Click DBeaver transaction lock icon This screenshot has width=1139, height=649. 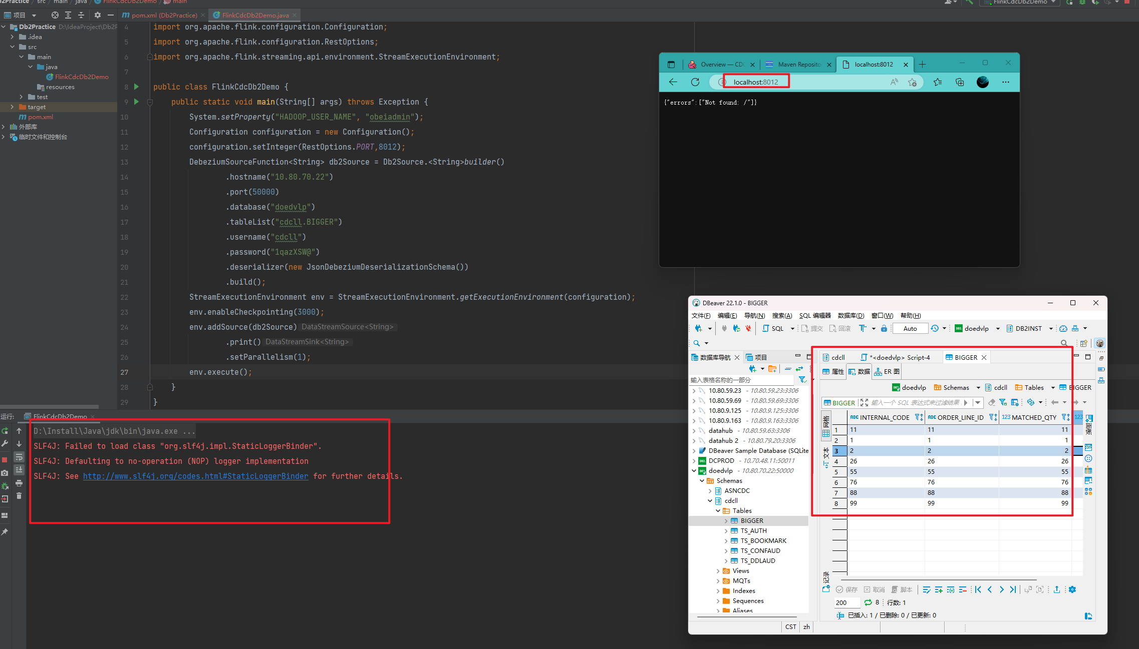tap(884, 328)
